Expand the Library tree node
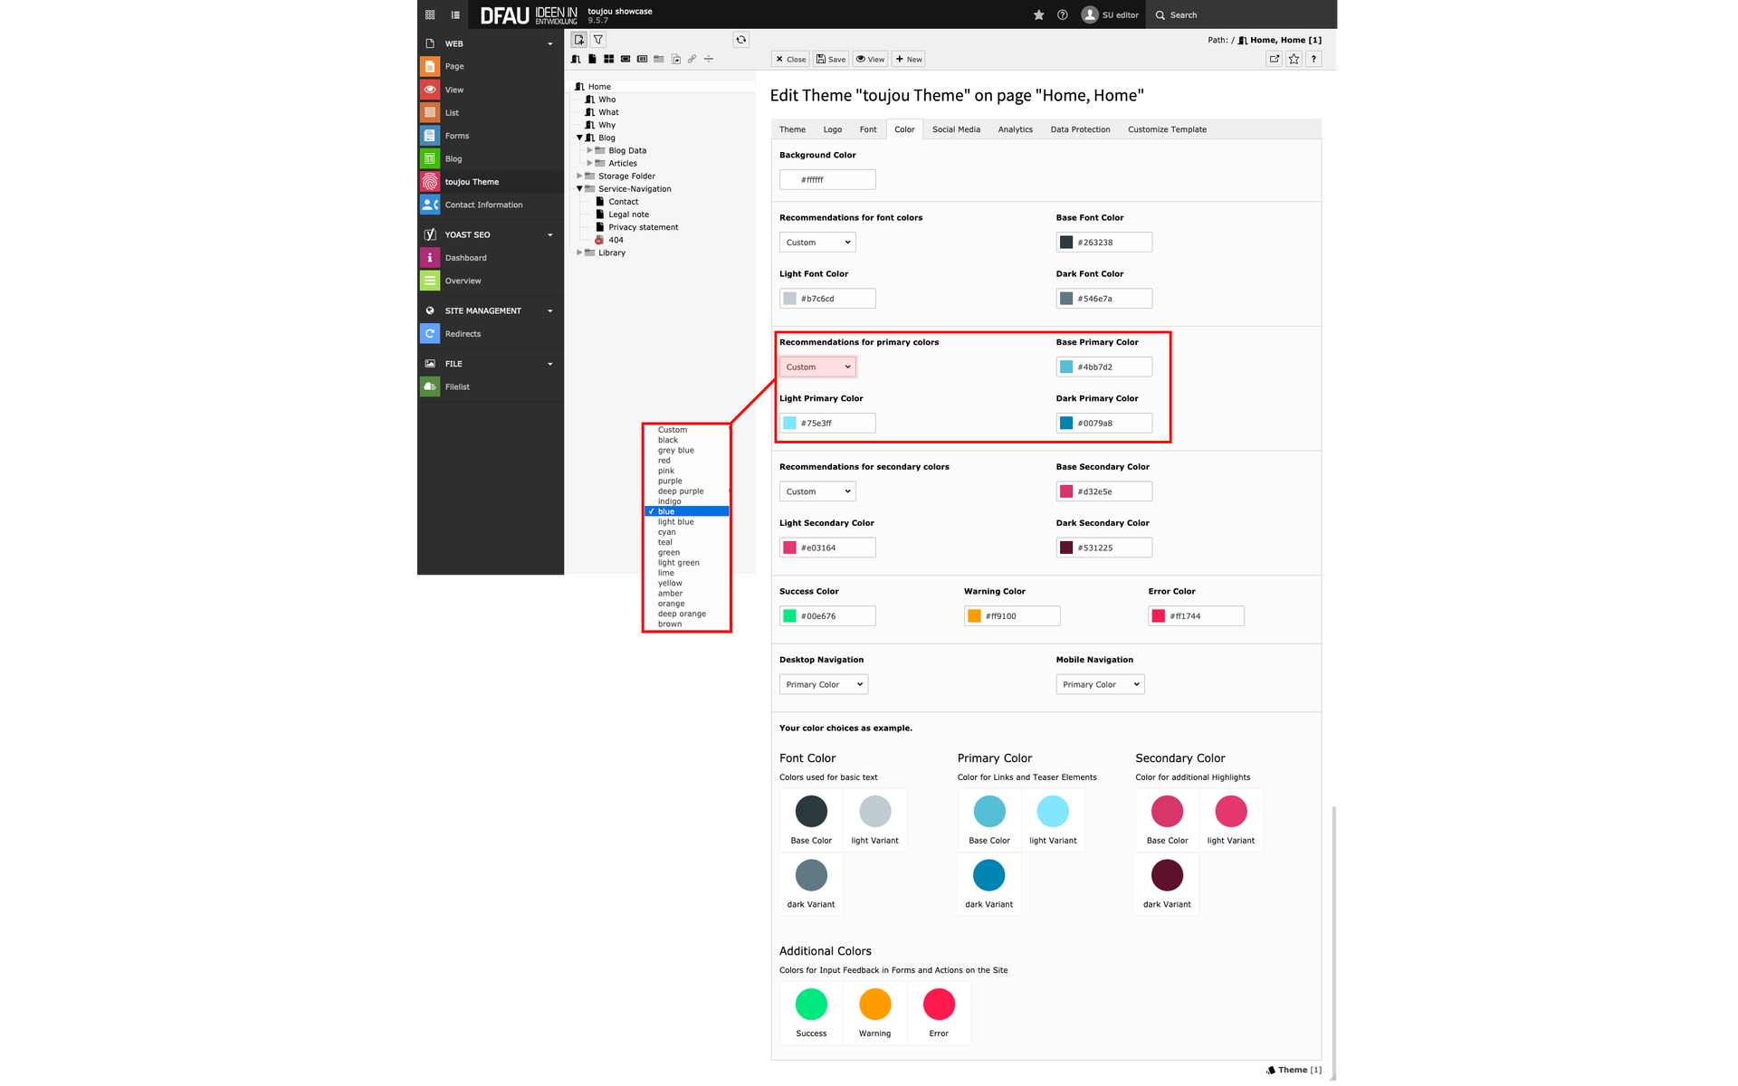 click(x=579, y=252)
